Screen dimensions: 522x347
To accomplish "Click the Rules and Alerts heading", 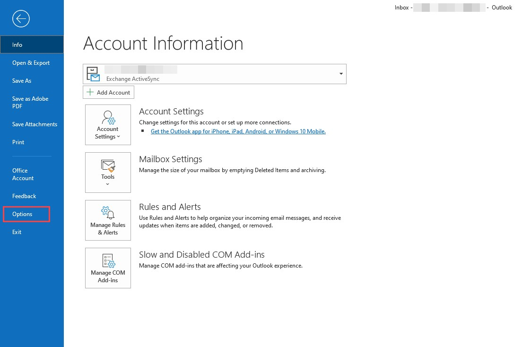I will pyautogui.click(x=170, y=207).
